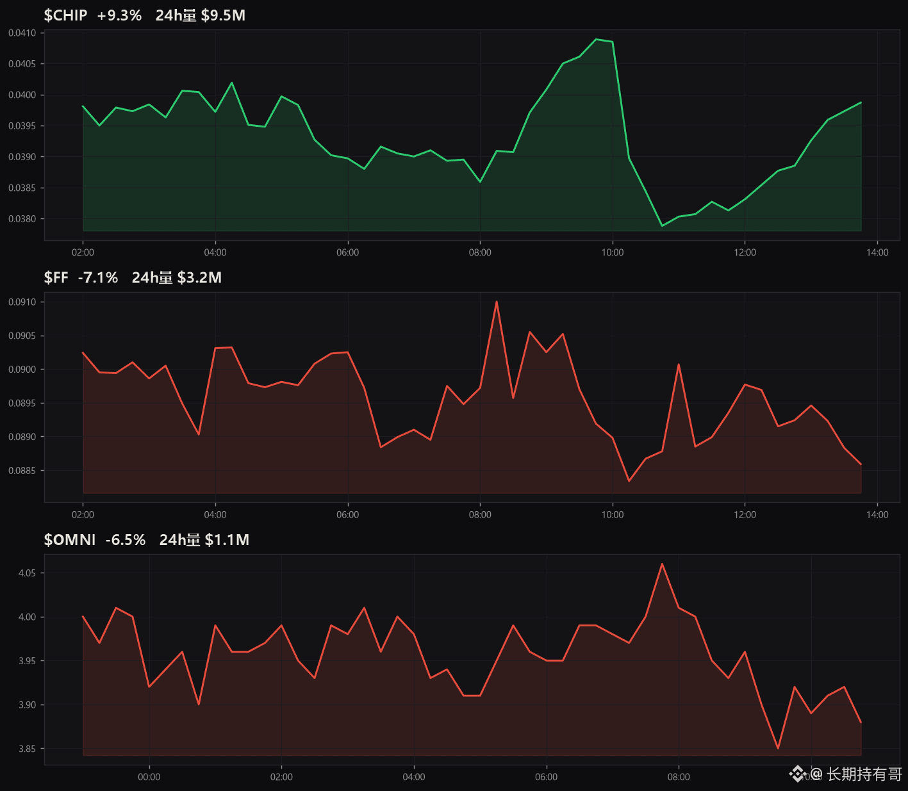This screenshot has height=791, width=908.
Task: Click 04:00 on the $CHIP chart time axis
Action: [x=215, y=252]
